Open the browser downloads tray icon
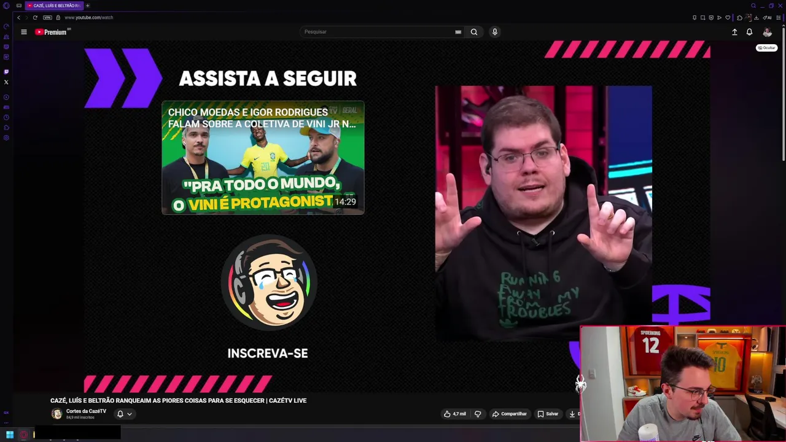Screen dimensions: 786x442 [x=756, y=18]
